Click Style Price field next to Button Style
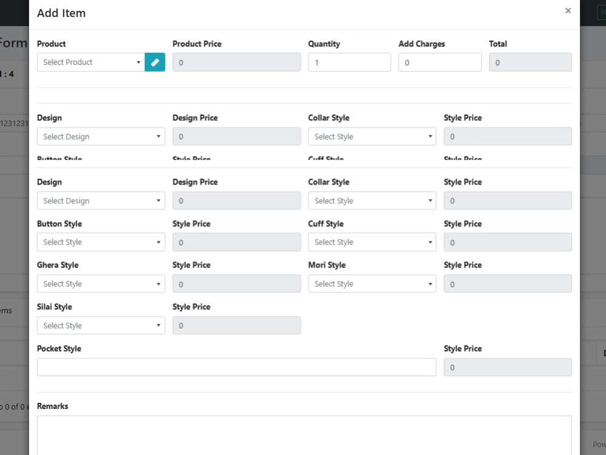 pos(236,242)
